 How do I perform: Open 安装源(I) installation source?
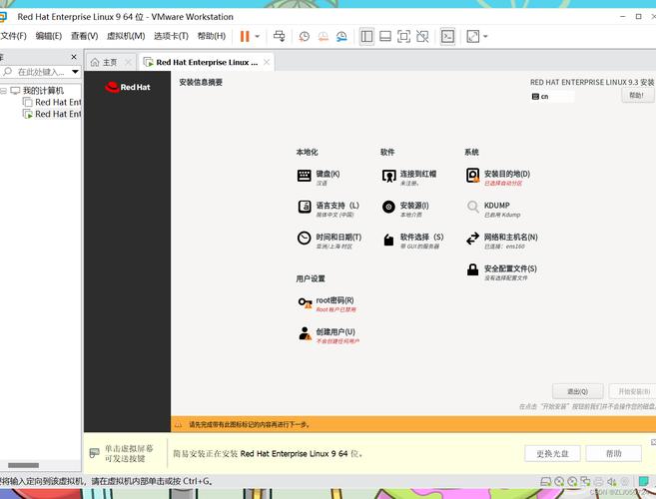tap(405, 210)
